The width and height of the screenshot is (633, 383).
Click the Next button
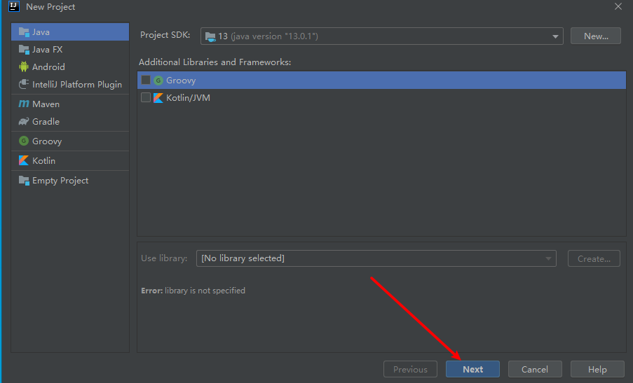(472, 369)
